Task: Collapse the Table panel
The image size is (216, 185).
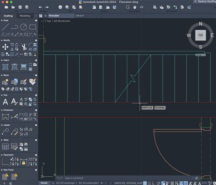Action: tap(2, 140)
